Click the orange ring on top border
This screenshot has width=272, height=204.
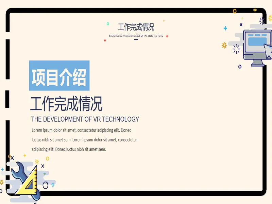[x=235, y=11]
